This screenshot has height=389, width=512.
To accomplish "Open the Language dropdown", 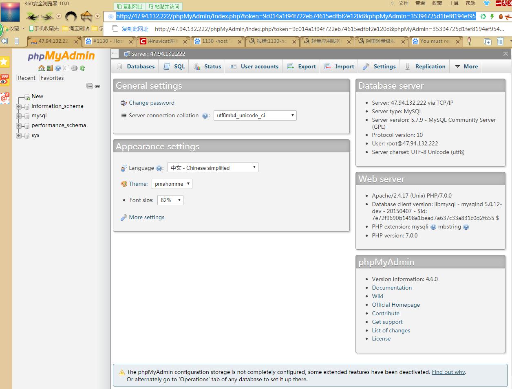I will (213, 168).
